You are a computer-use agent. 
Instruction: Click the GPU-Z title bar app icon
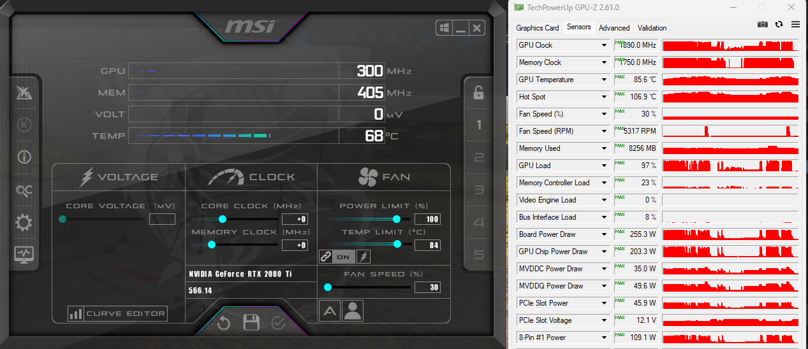pyautogui.click(x=520, y=7)
